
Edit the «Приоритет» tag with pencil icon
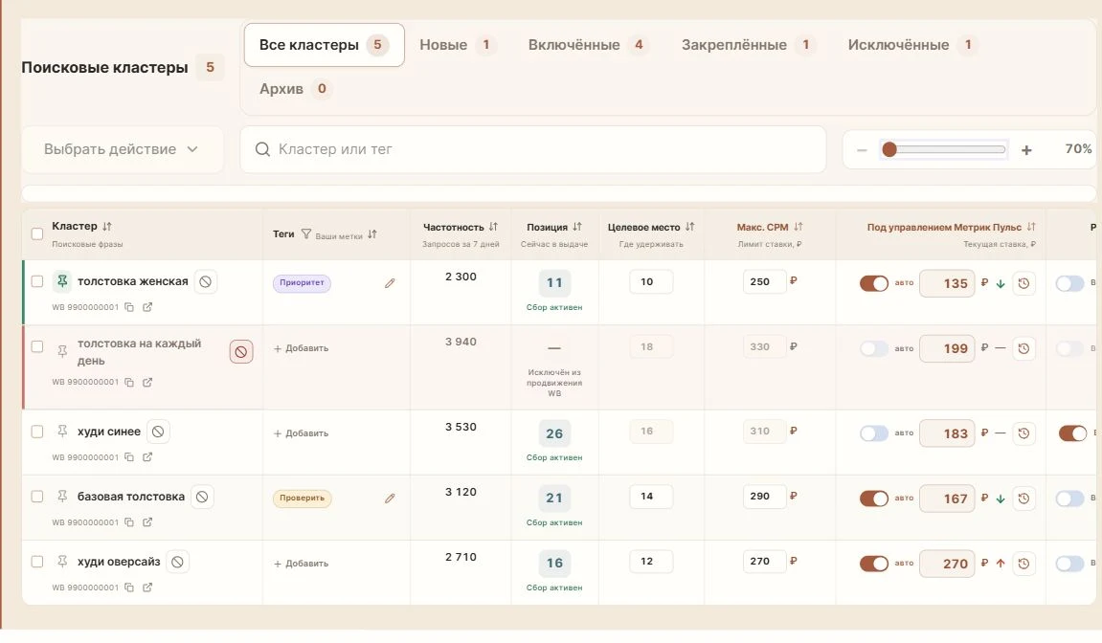coord(390,283)
